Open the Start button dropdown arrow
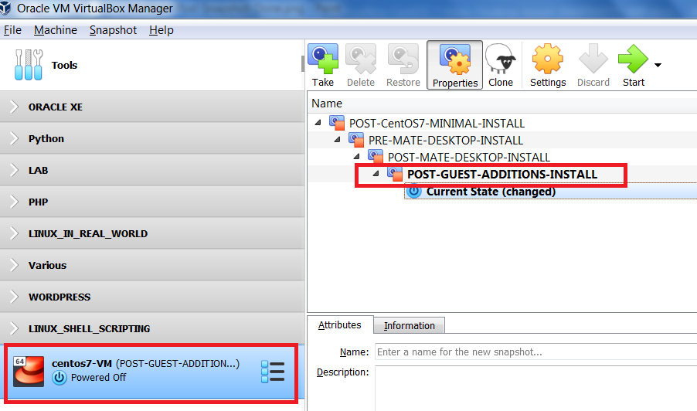 pos(658,65)
